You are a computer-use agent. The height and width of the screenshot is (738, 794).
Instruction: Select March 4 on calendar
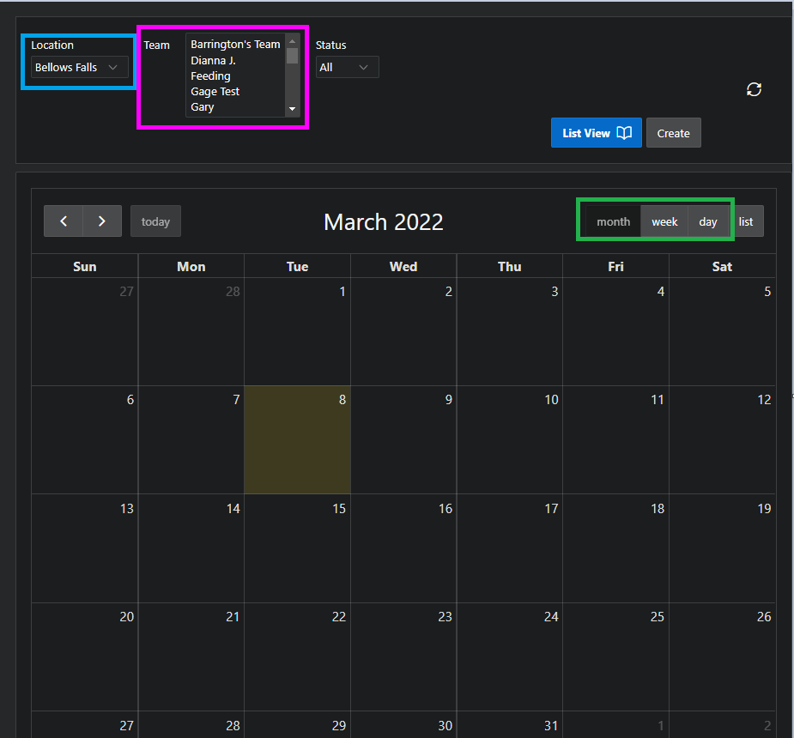pos(615,331)
